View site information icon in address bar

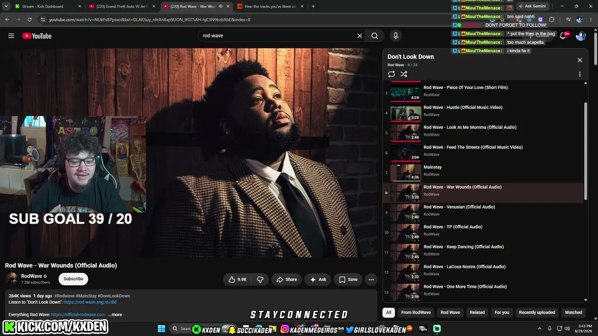(x=43, y=20)
